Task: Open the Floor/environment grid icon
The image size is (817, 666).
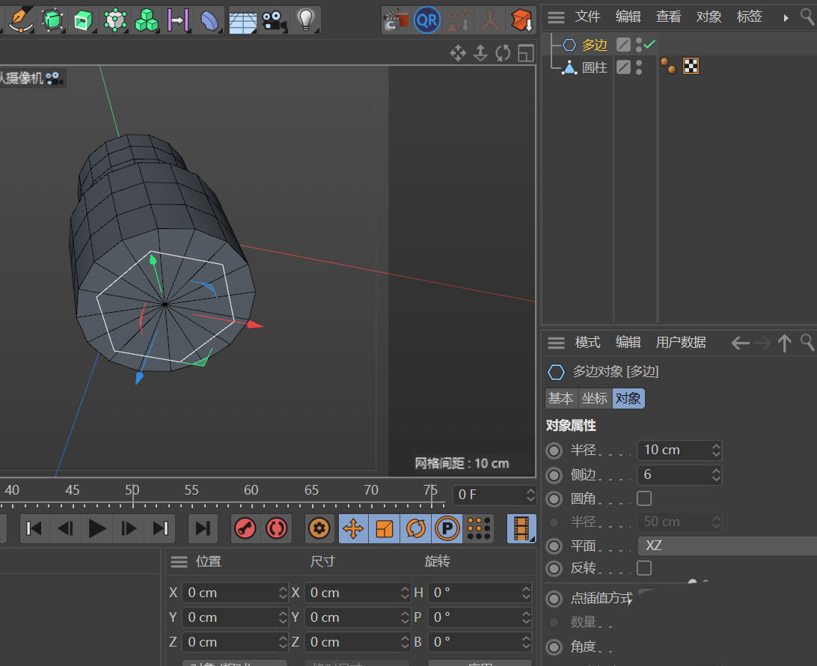Action: pyautogui.click(x=242, y=20)
